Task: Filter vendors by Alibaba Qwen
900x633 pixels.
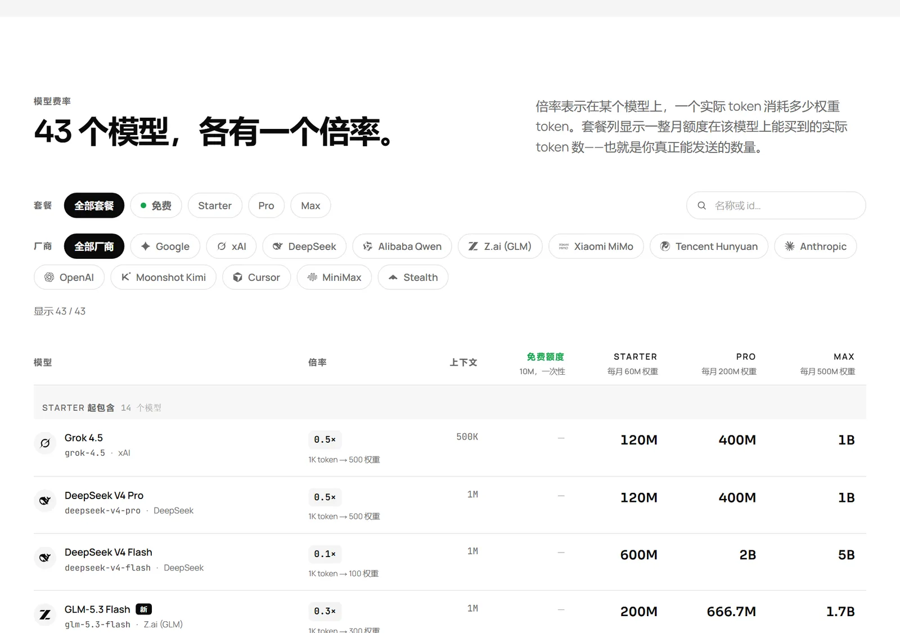Action: pos(402,246)
